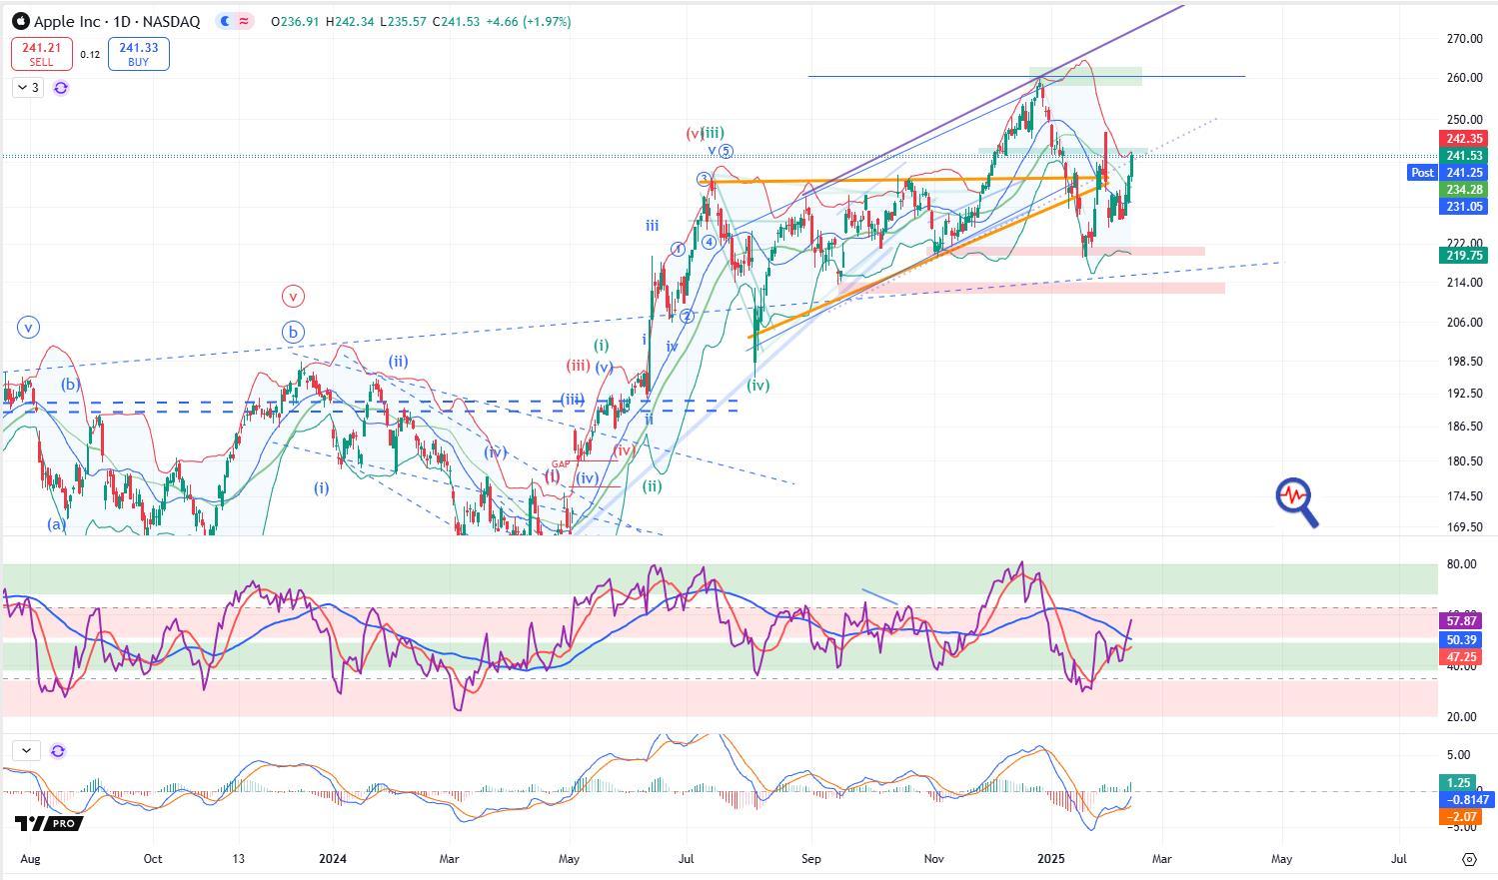
Task: Click the blue magnifier pulse icon on chart
Action: click(x=1297, y=503)
